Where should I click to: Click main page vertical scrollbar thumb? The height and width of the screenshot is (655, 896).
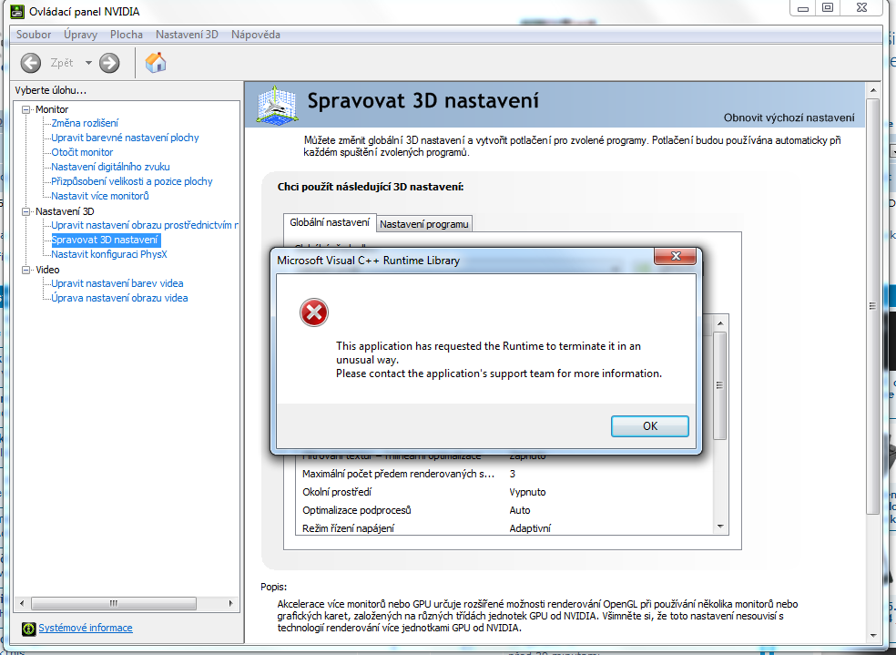click(x=872, y=306)
